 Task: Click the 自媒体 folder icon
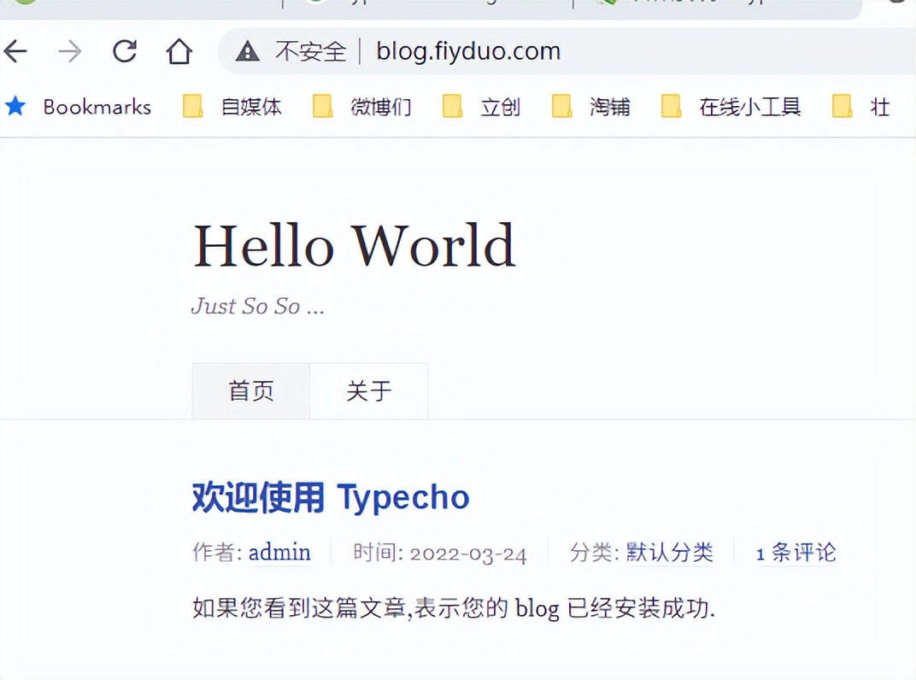(x=192, y=106)
